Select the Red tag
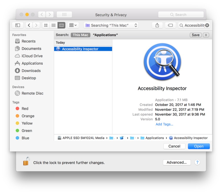 click(x=25, y=108)
